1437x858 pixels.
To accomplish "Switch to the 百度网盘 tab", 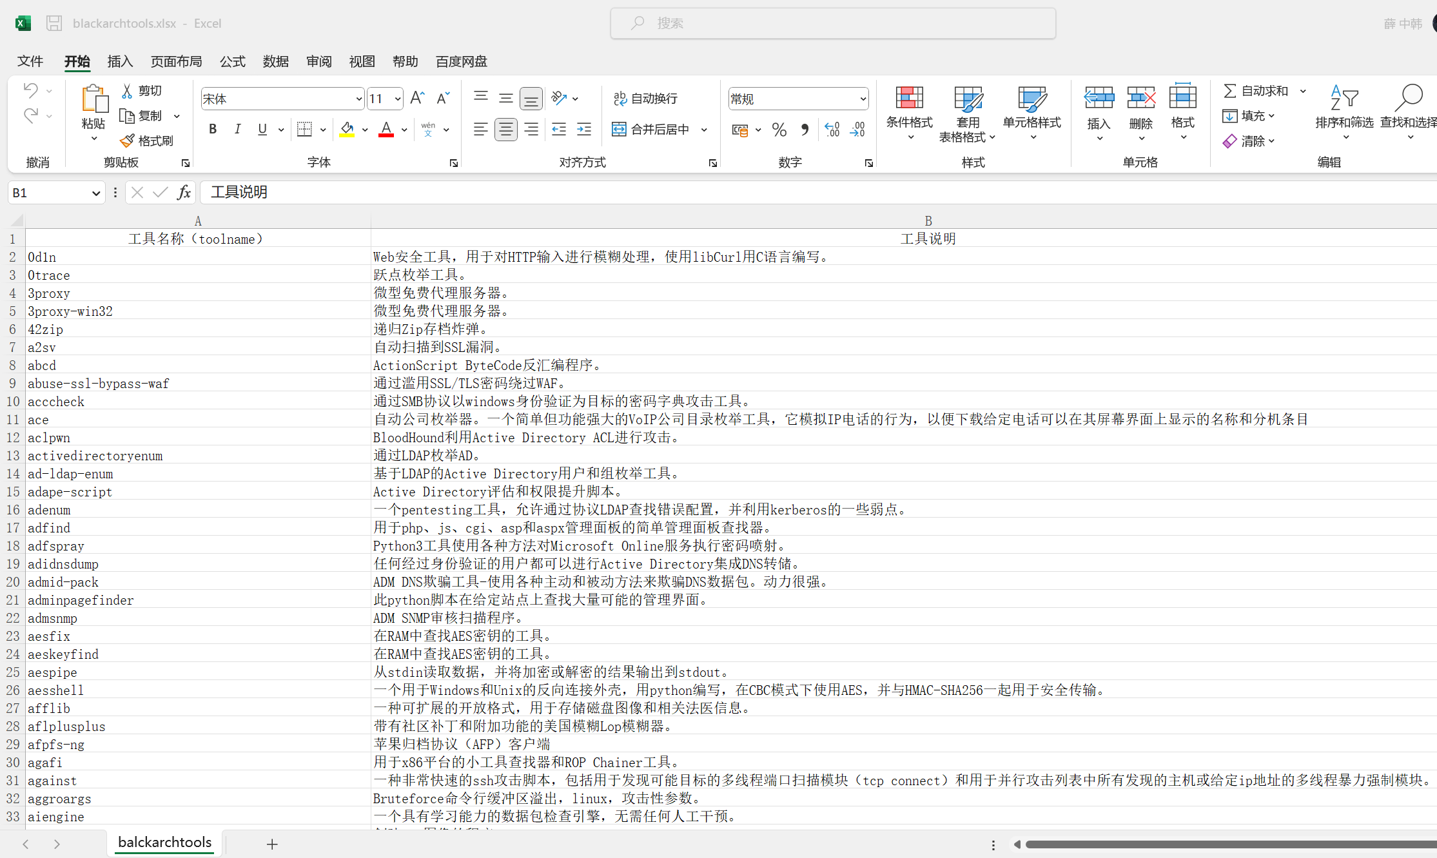I will point(462,61).
